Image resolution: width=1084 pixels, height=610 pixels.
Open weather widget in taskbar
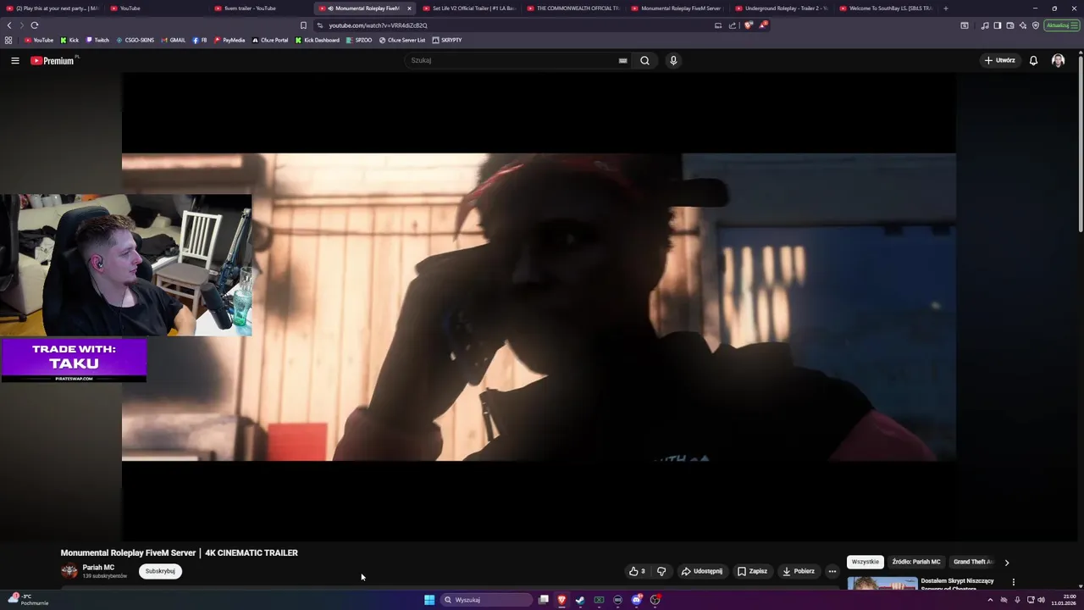coord(29,600)
